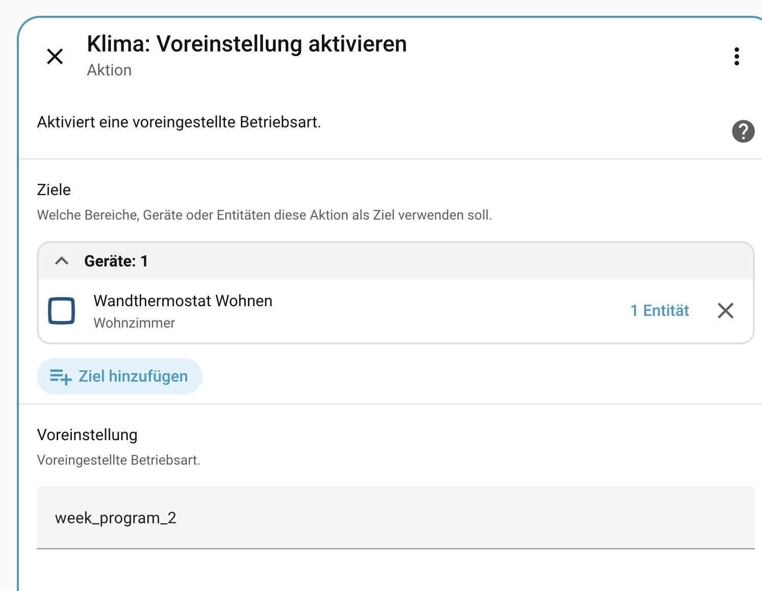This screenshot has height=591, width=762.
Task: Click the Ziele section heading
Action: click(x=54, y=190)
